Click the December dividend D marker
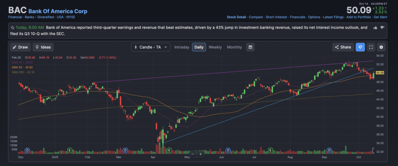This screenshot has height=166, width=398. [27, 150]
